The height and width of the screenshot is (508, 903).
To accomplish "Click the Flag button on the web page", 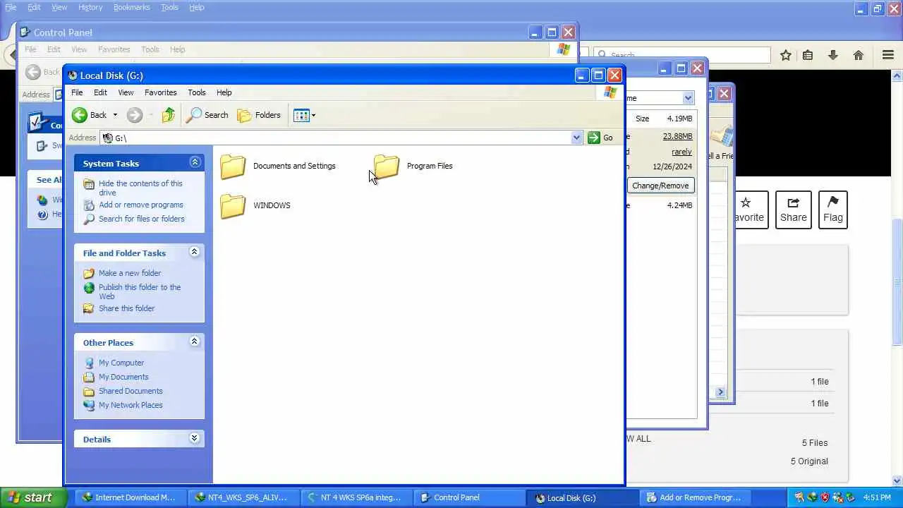I will click(x=832, y=210).
